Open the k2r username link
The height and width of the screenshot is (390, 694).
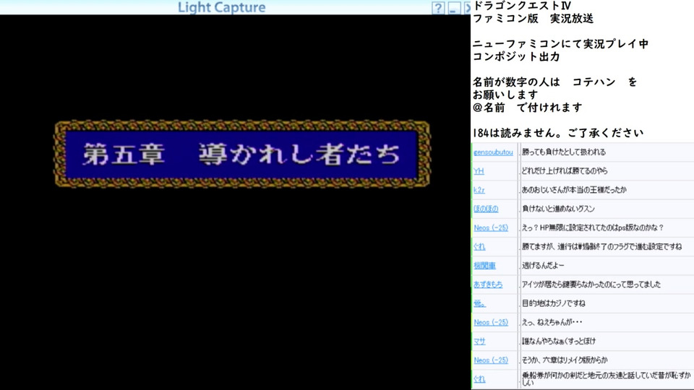click(479, 190)
